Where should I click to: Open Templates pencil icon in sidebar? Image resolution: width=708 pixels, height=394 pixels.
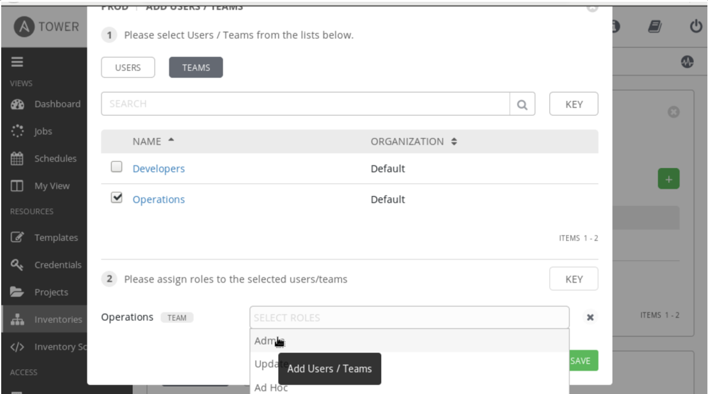(x=17, y=238)
